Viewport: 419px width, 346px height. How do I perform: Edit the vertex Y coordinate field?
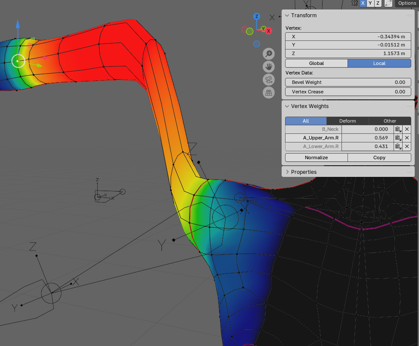[x=348, y=45]
